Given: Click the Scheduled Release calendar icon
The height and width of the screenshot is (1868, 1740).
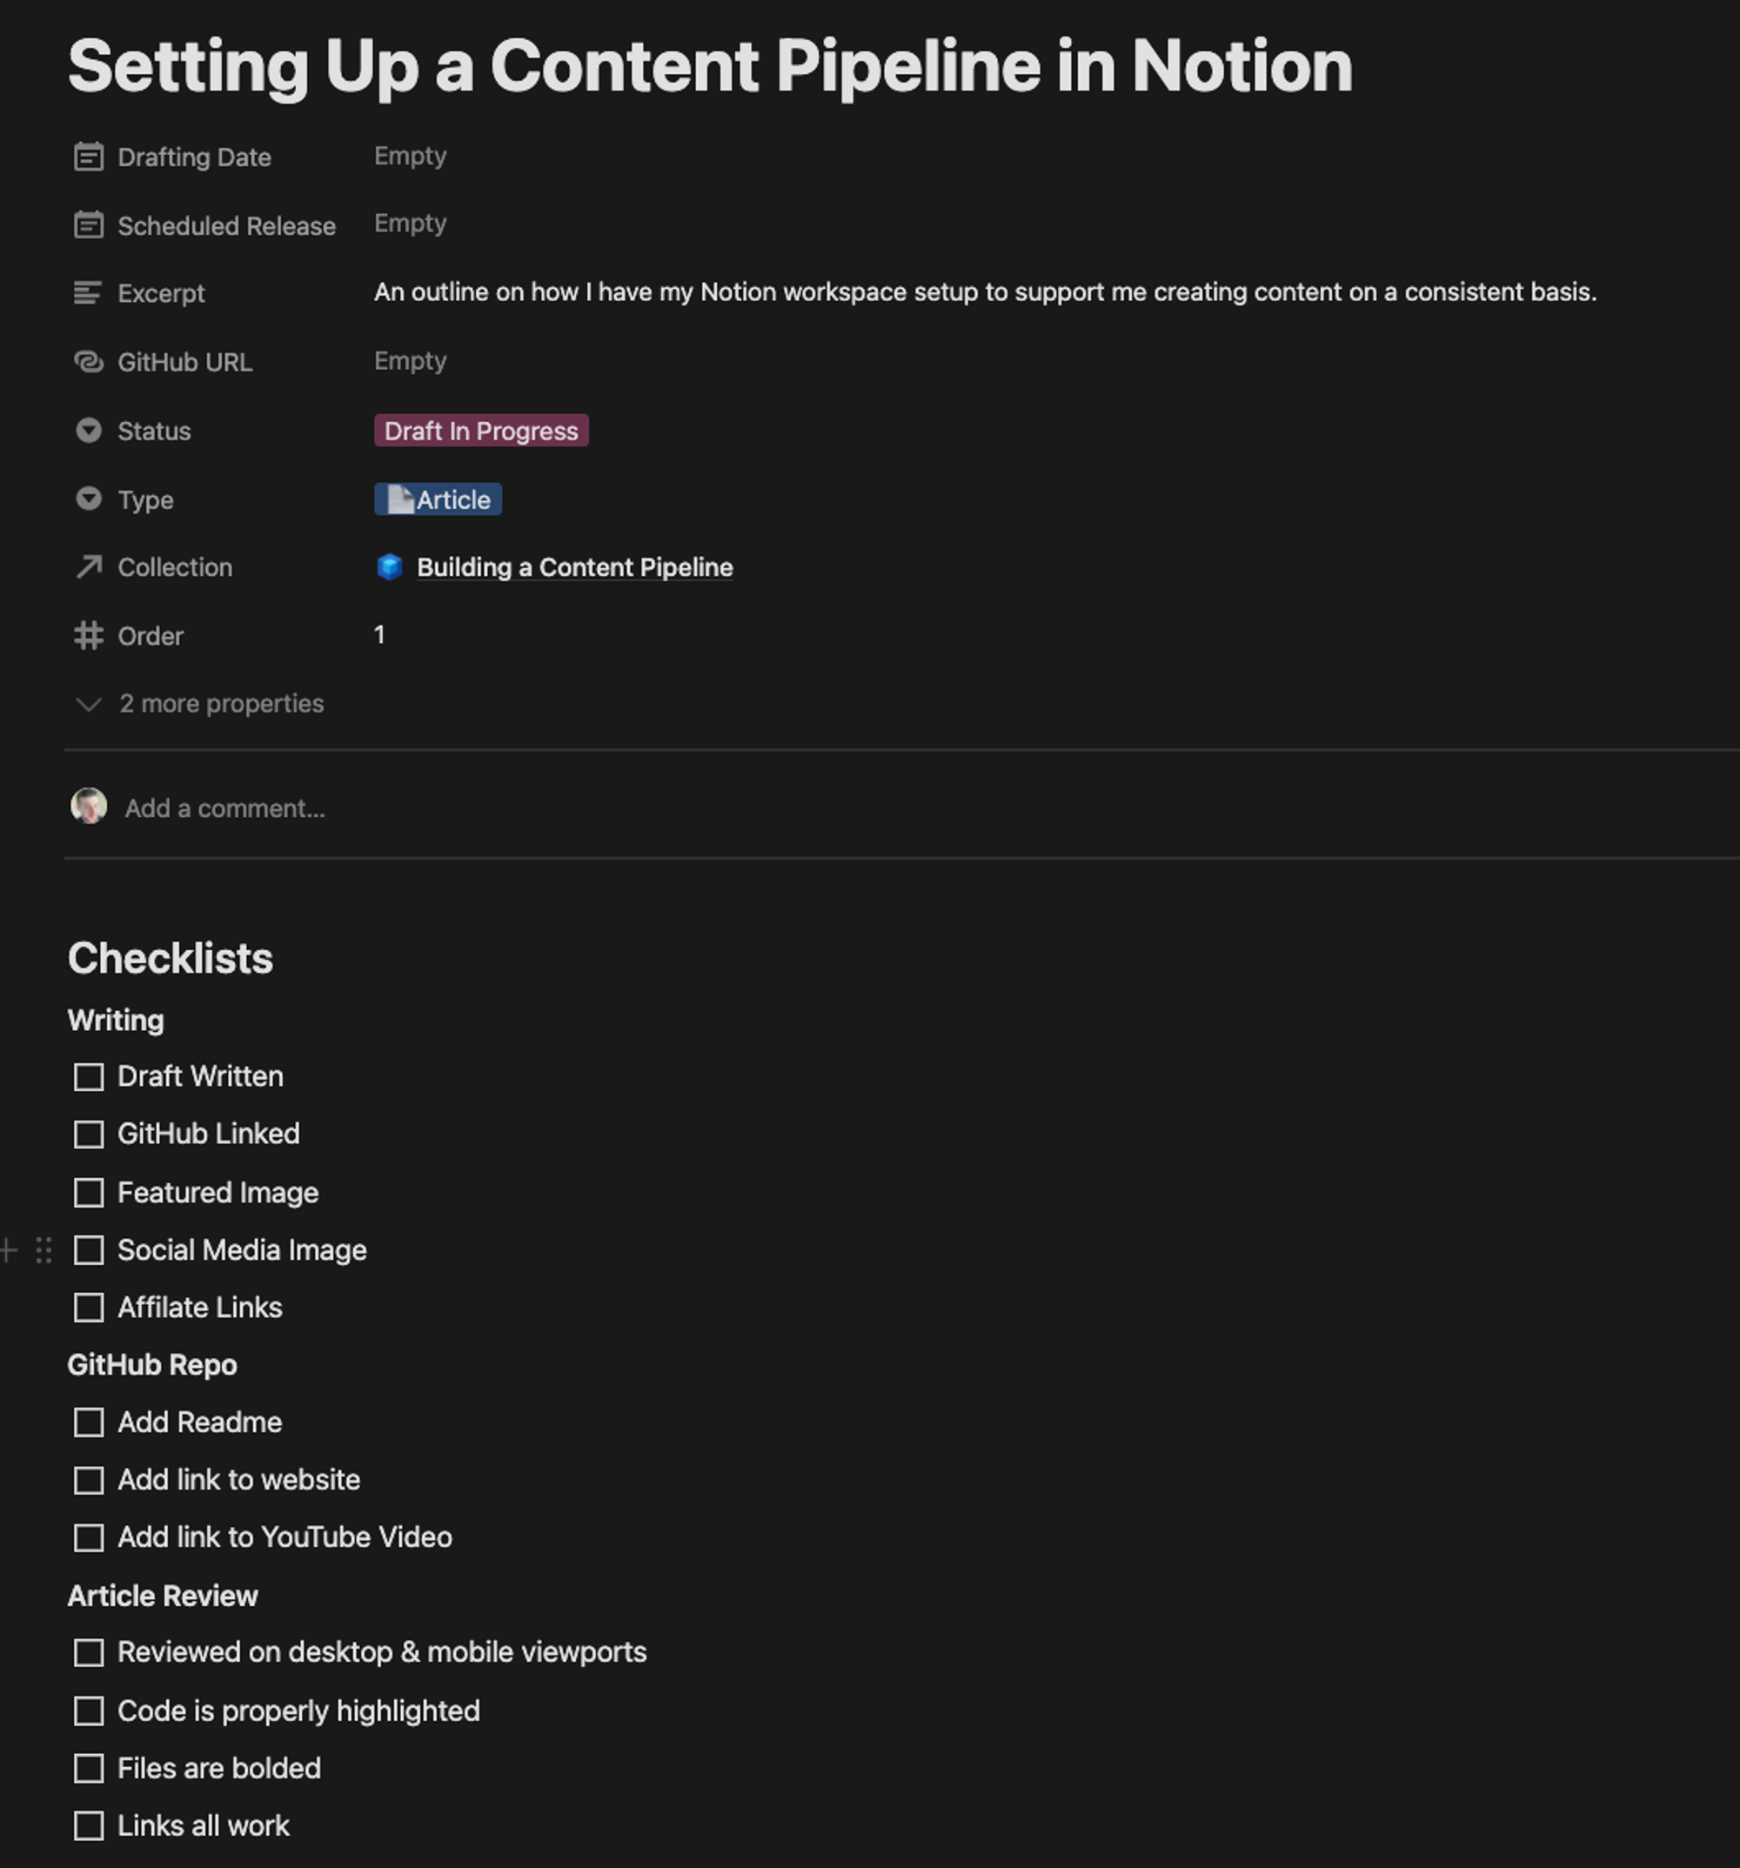Looking at the screenshot, I should tap(89, 225).
